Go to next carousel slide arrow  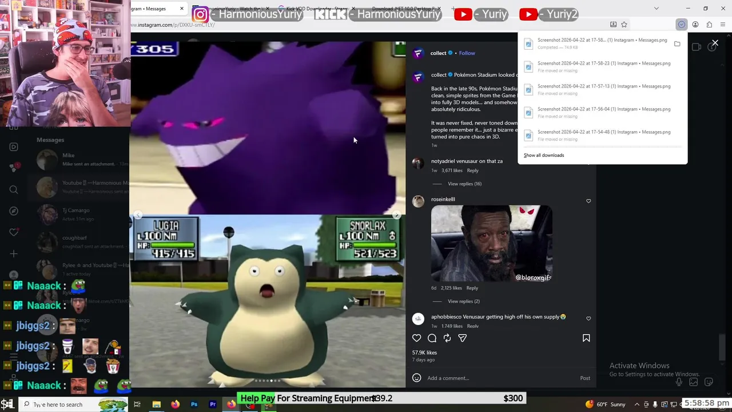click(396, 215)
